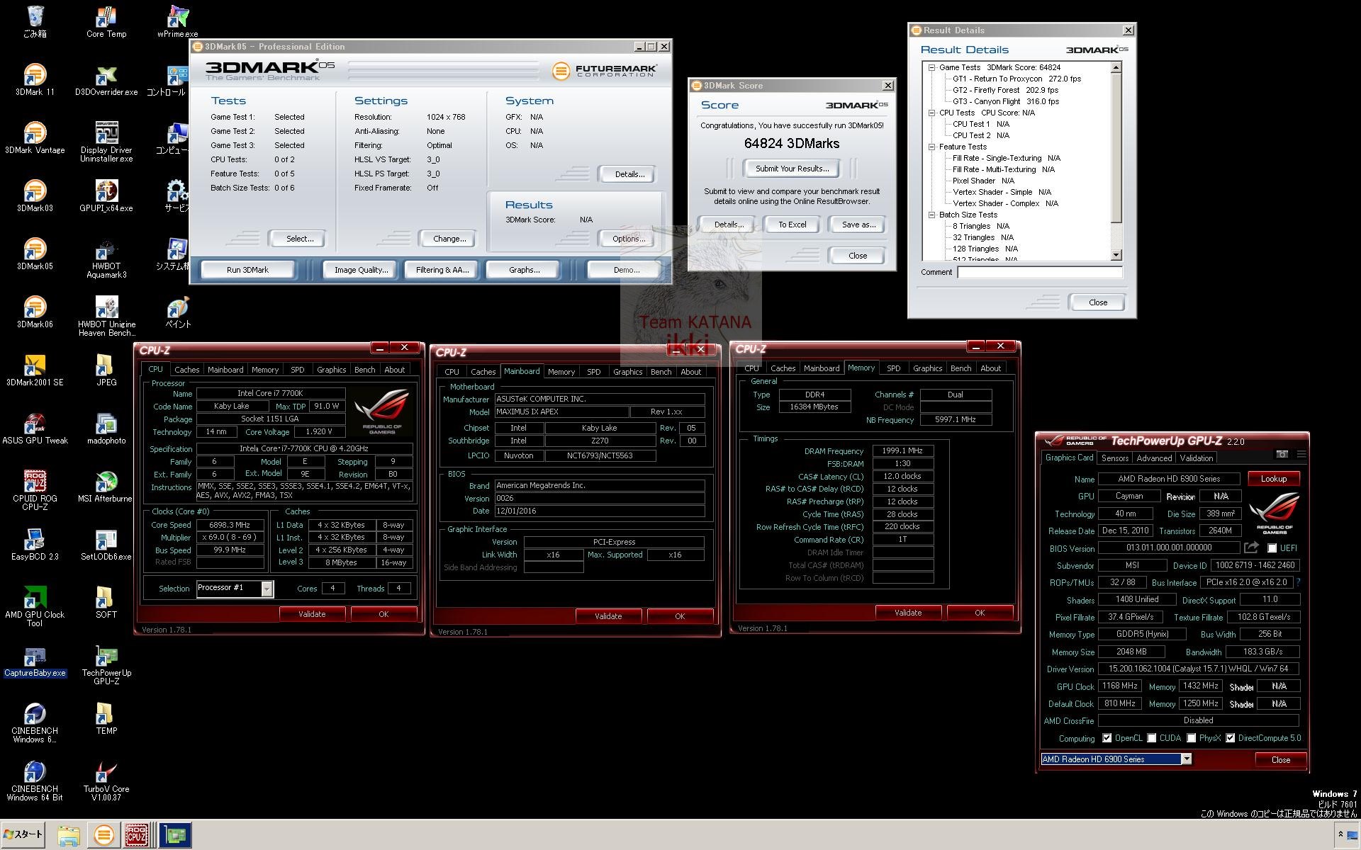Open the GPU-Z hamburger menu icon
The height and width of the screenshot is (850, 1361).
[x=1301, y=454]
